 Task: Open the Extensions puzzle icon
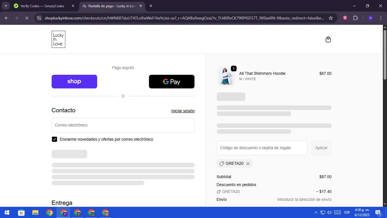356,18
